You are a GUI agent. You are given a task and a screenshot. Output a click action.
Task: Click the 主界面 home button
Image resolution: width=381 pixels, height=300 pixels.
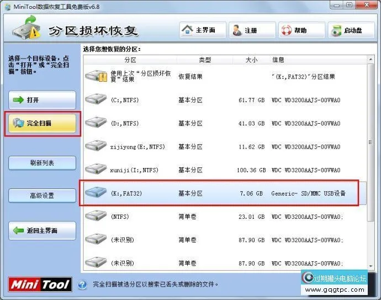199,30
